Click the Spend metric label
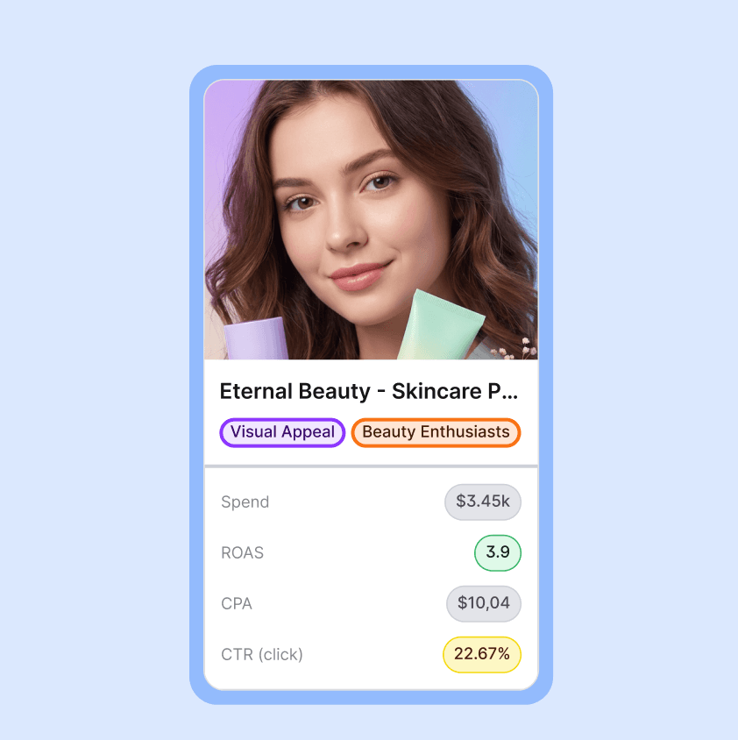The width and height of the screenshot is (738, 740). [245, 502]
